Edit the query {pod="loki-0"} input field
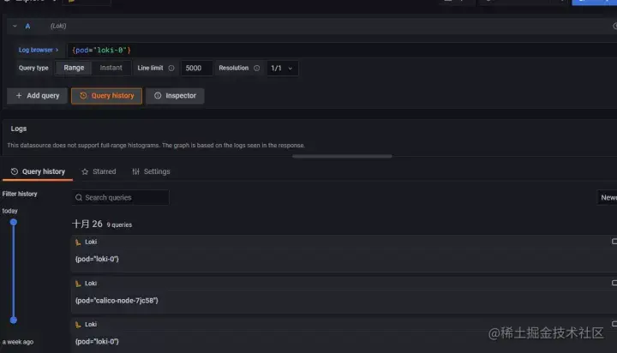617x353 pixels. click(342, 50)
